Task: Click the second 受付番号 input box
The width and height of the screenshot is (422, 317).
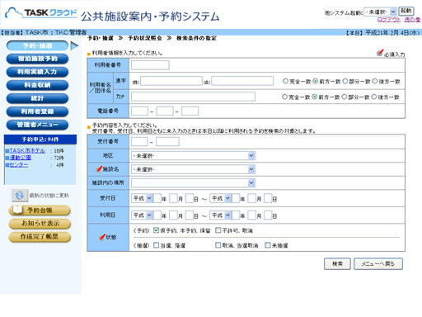Action: point(167,142)
